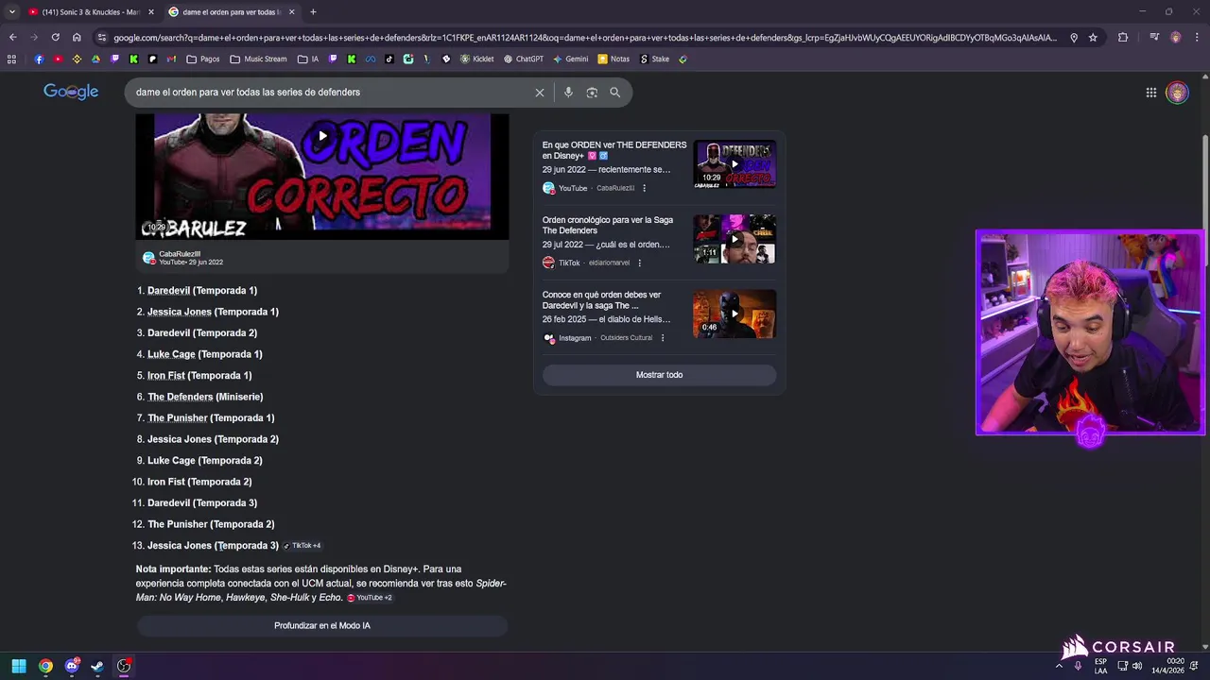
Task: Open the TikTok +4 source chip
Action: (302, 546)
